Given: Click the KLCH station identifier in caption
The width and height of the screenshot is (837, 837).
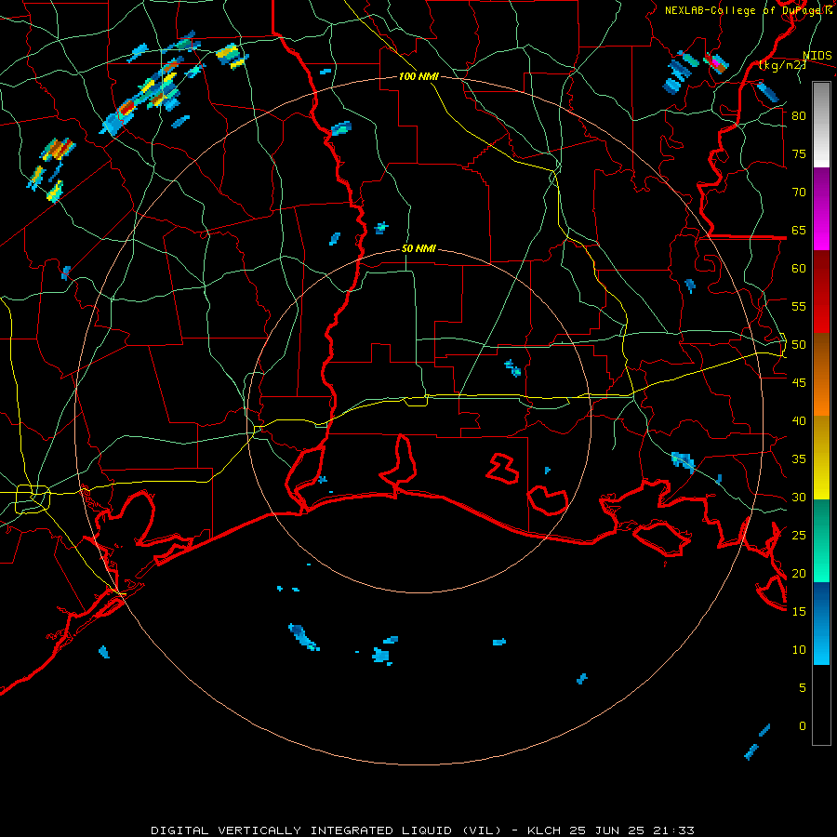Looking at the screenshot, I should pyautogui.click(x=544, y=830).
